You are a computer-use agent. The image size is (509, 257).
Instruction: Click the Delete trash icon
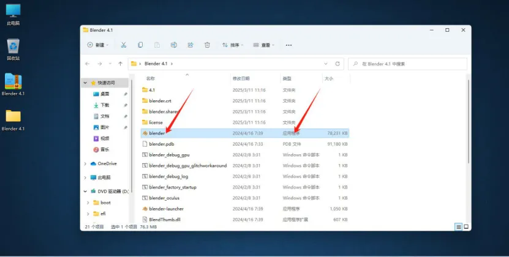207,45
